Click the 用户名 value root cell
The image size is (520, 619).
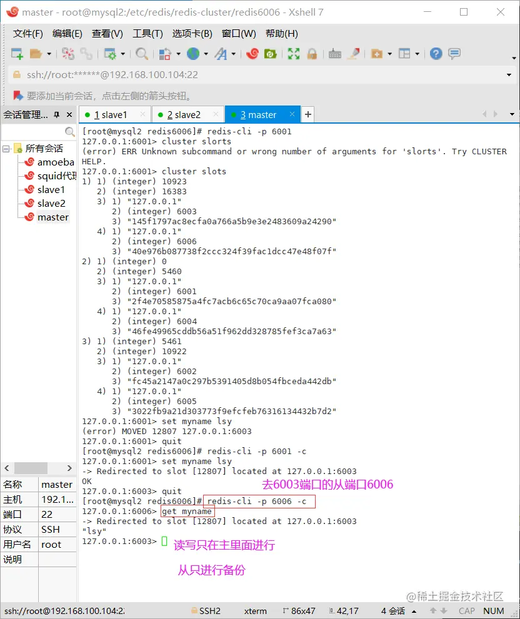pos(57,545)
